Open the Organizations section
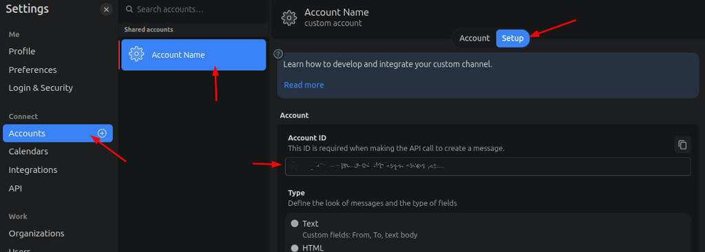 click(36, 233)
